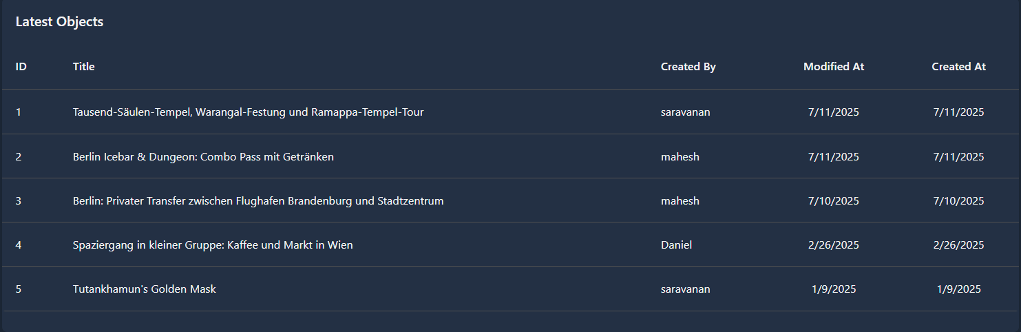This screenshot has height=332, width=1021.
Task: Click the ID 3 cell
Action: click(19, 201)
